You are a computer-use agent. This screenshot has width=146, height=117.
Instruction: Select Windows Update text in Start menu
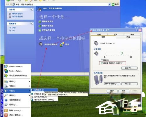pos(15,71)
